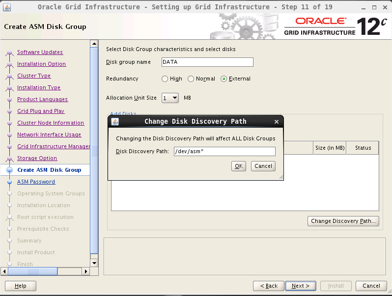Go to Storage Option step
This screenshot has height=296, width=392.
37,158
